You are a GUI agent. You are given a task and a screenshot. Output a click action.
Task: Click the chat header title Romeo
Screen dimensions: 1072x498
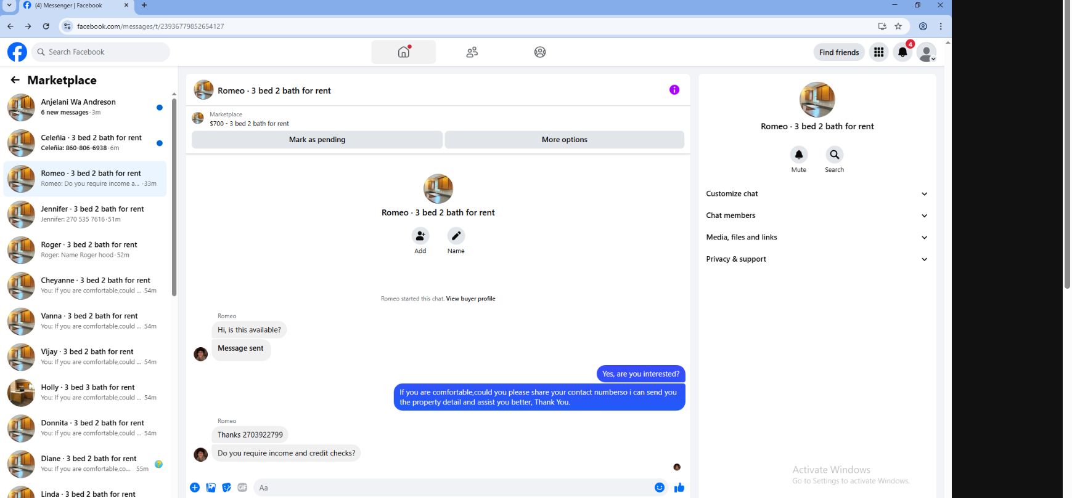coord(274,90)
